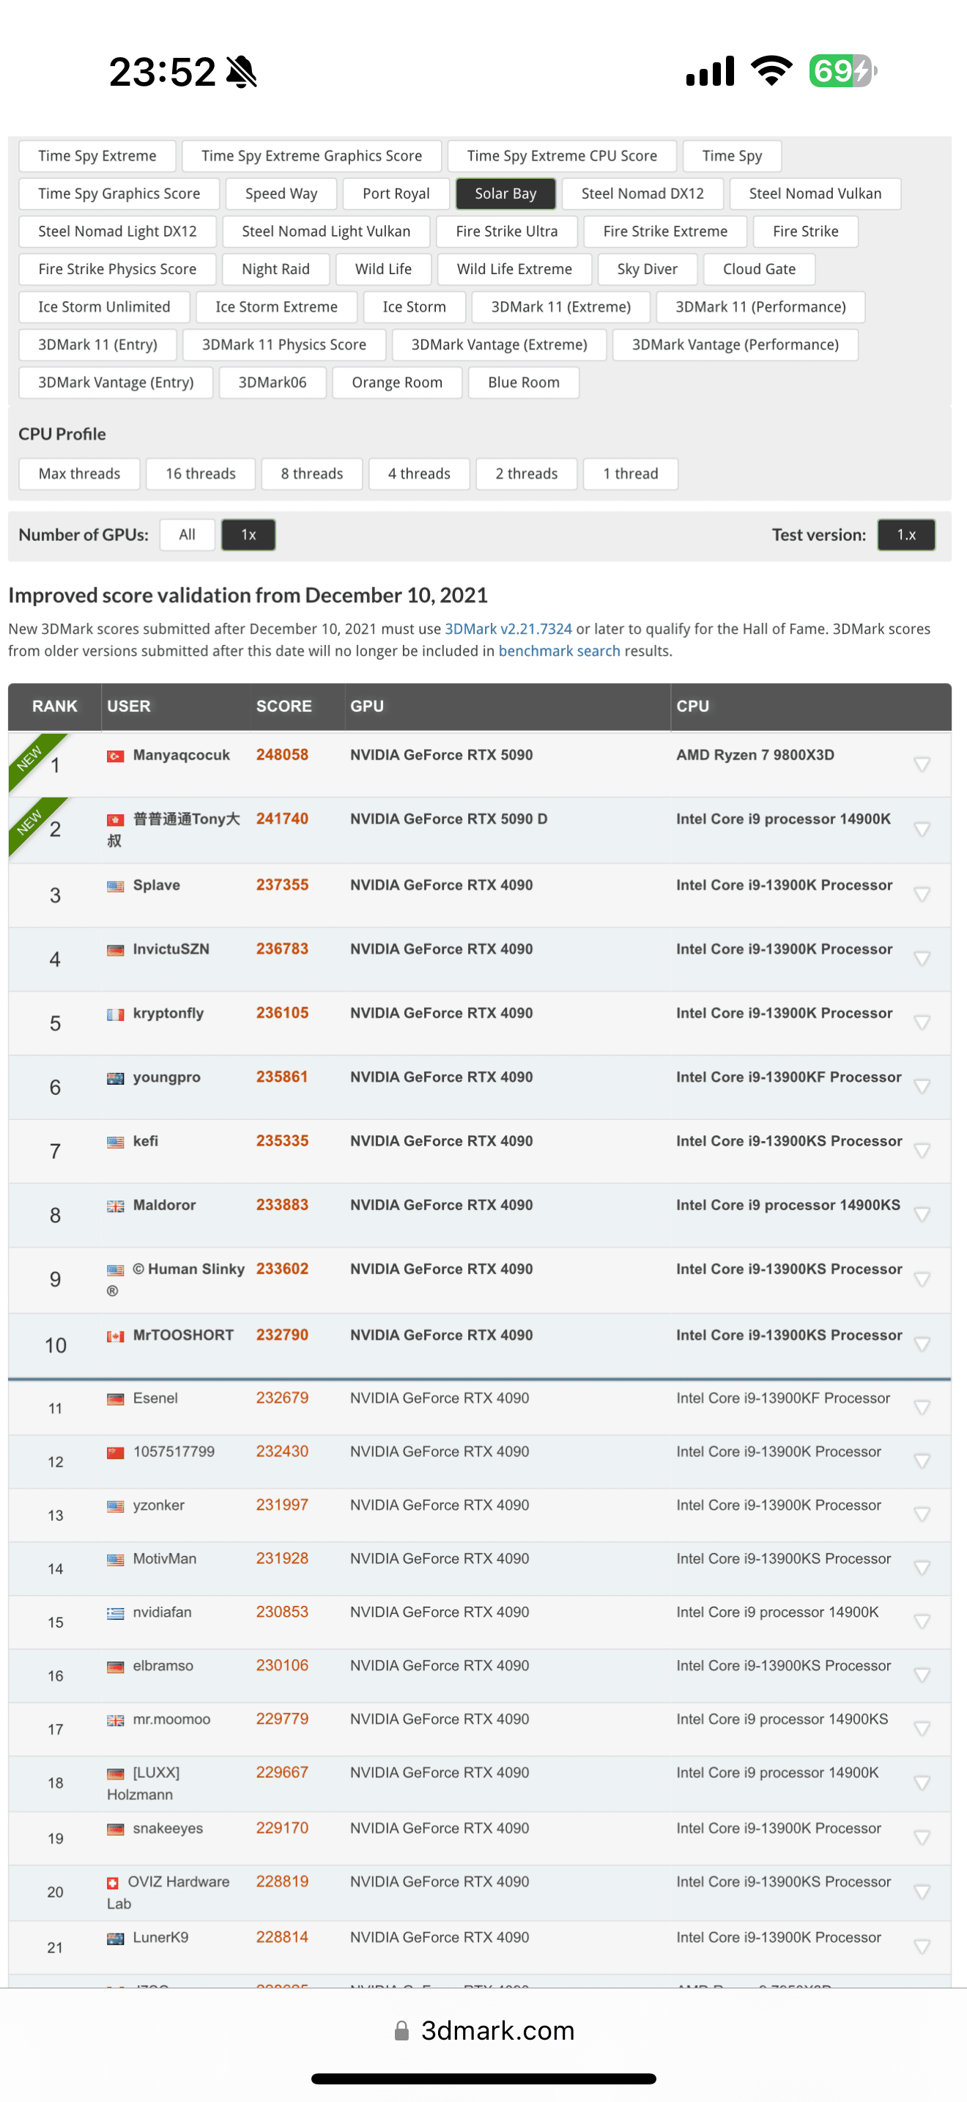Select the 1x GPU count filter
Viewport: 967px width, 2102px height.
pyautogui.click(x=248, y=534)
